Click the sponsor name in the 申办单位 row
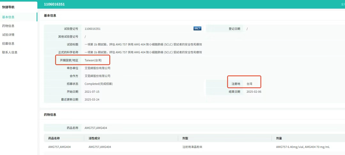The width and height of the screenshot is (345, 155). pos(97,68)
